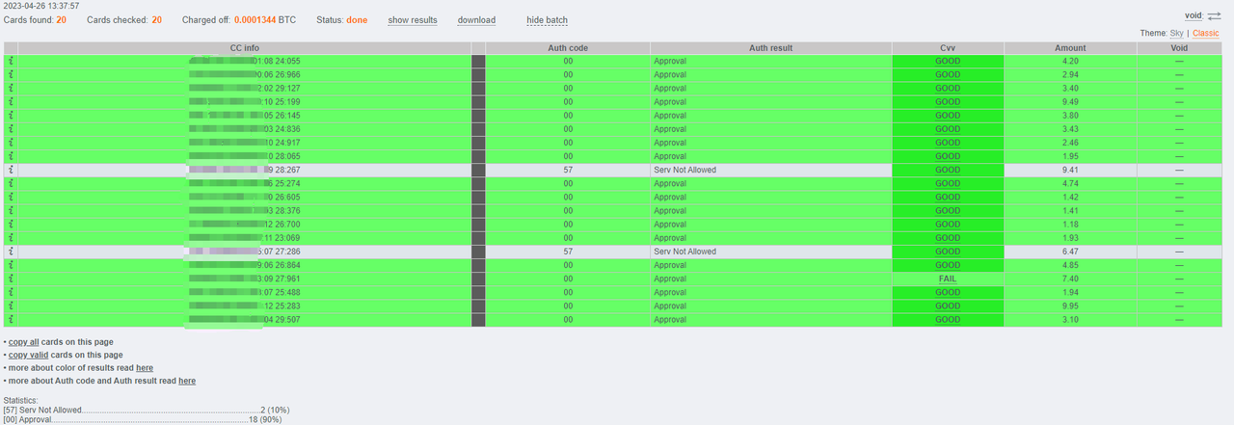1234x425 pixels.
Task: Click the Amount column header
Action: click(x=1070, y=48)
